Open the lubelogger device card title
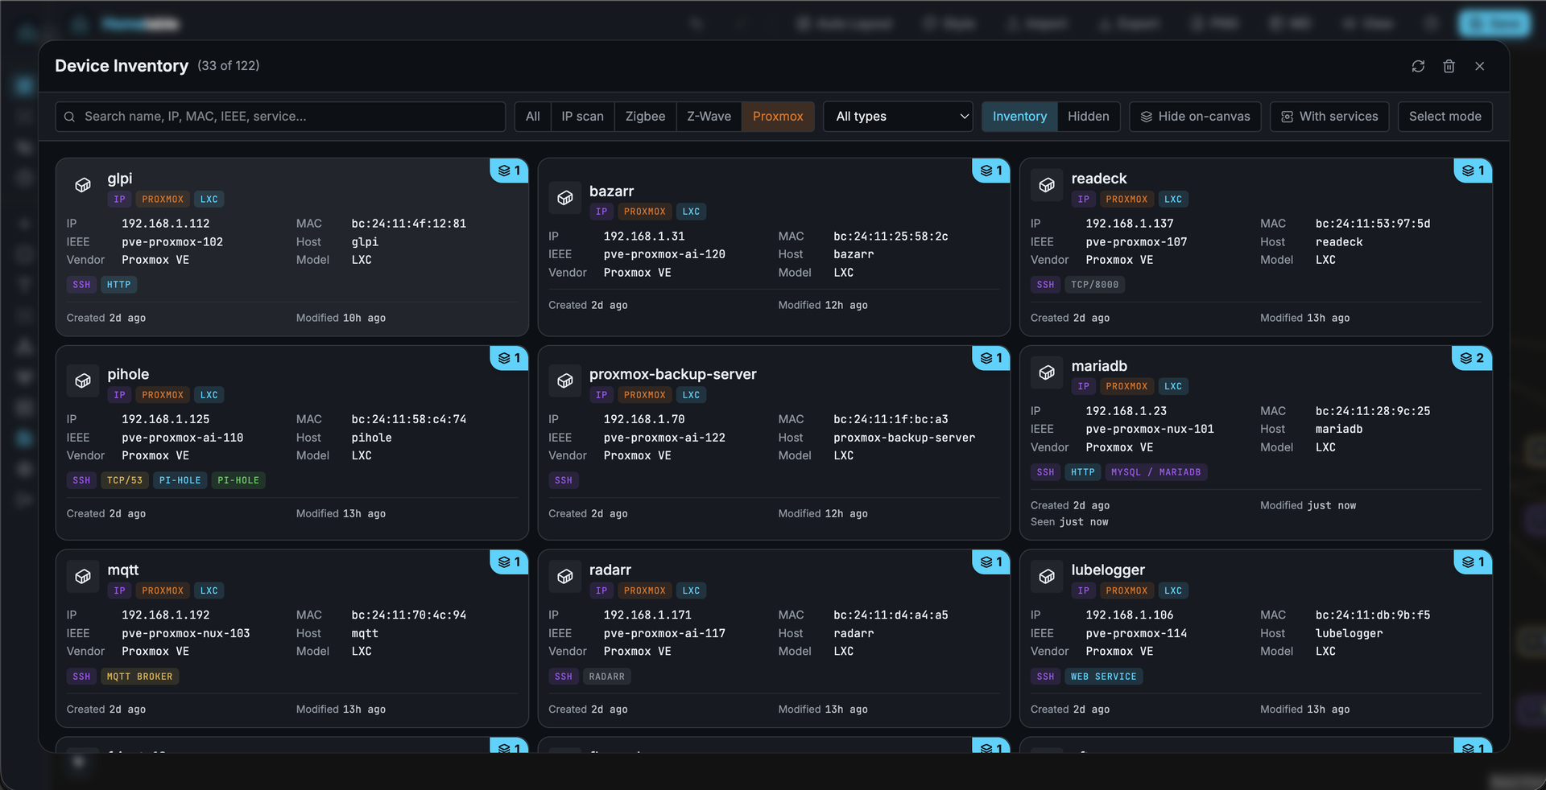 1108,570
